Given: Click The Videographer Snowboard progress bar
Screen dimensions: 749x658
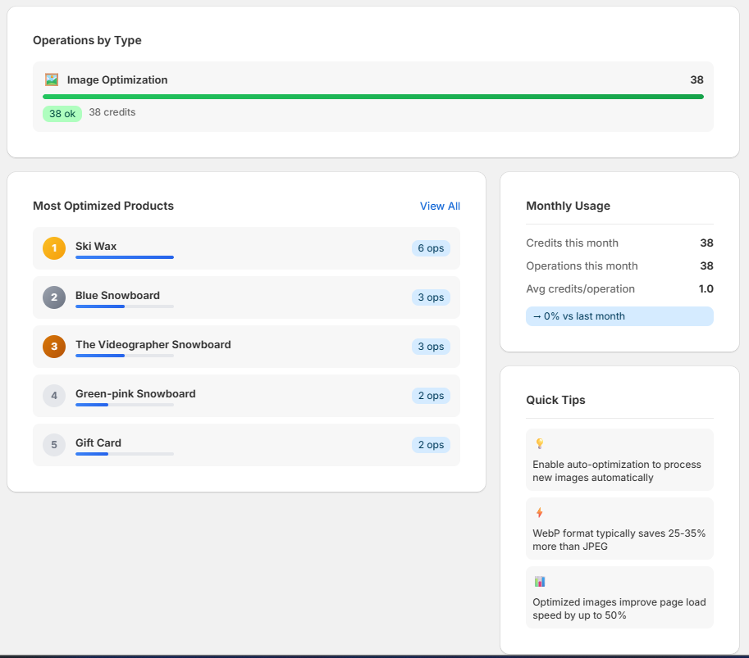Looking at the screenshot, I should coord(125,356).
